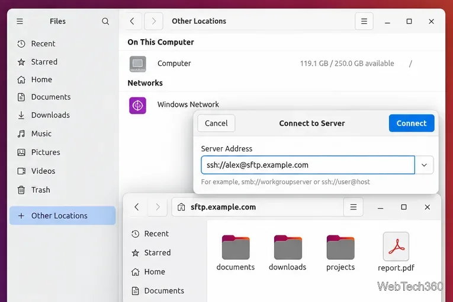
Task: Go forward in sftp.example.com window
Action: click(x=158, y=206)
